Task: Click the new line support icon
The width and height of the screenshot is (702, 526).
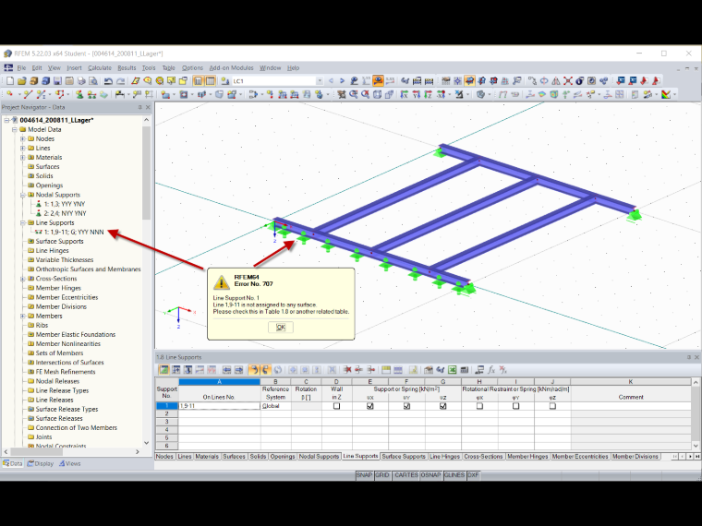Action: (91, 94)
